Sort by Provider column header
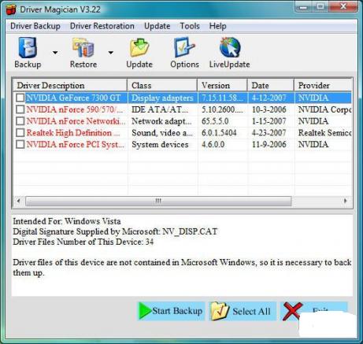The width and height of the screenshot is (363, 344). (x=323, y=85)
